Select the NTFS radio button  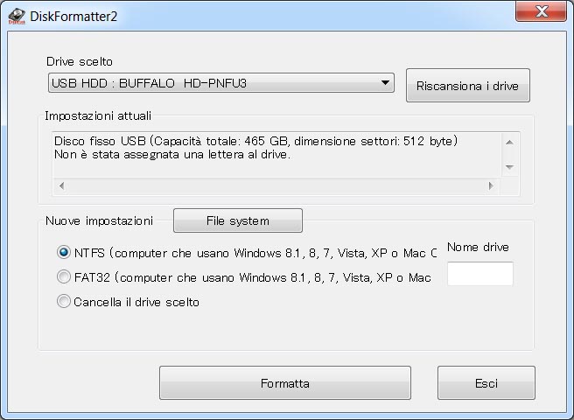64,253
